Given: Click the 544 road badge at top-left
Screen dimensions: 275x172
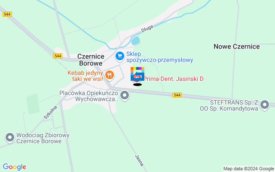Looking at the screenshot, I should 7,14.
